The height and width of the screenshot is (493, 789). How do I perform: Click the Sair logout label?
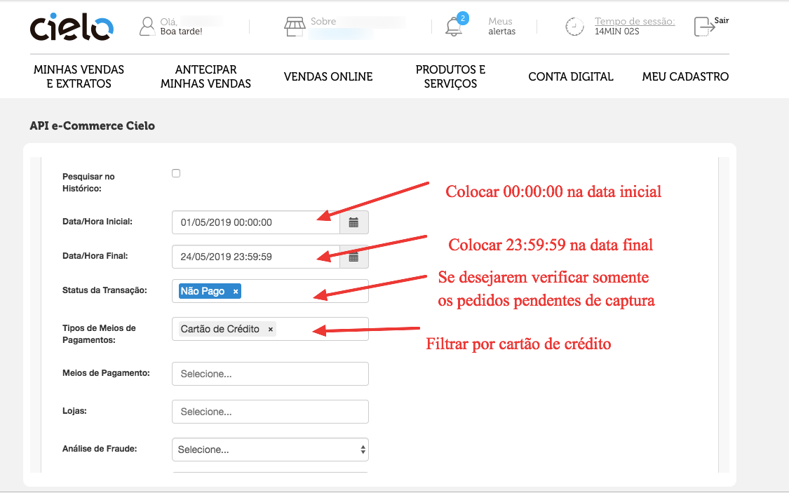(x=722, y=20)
